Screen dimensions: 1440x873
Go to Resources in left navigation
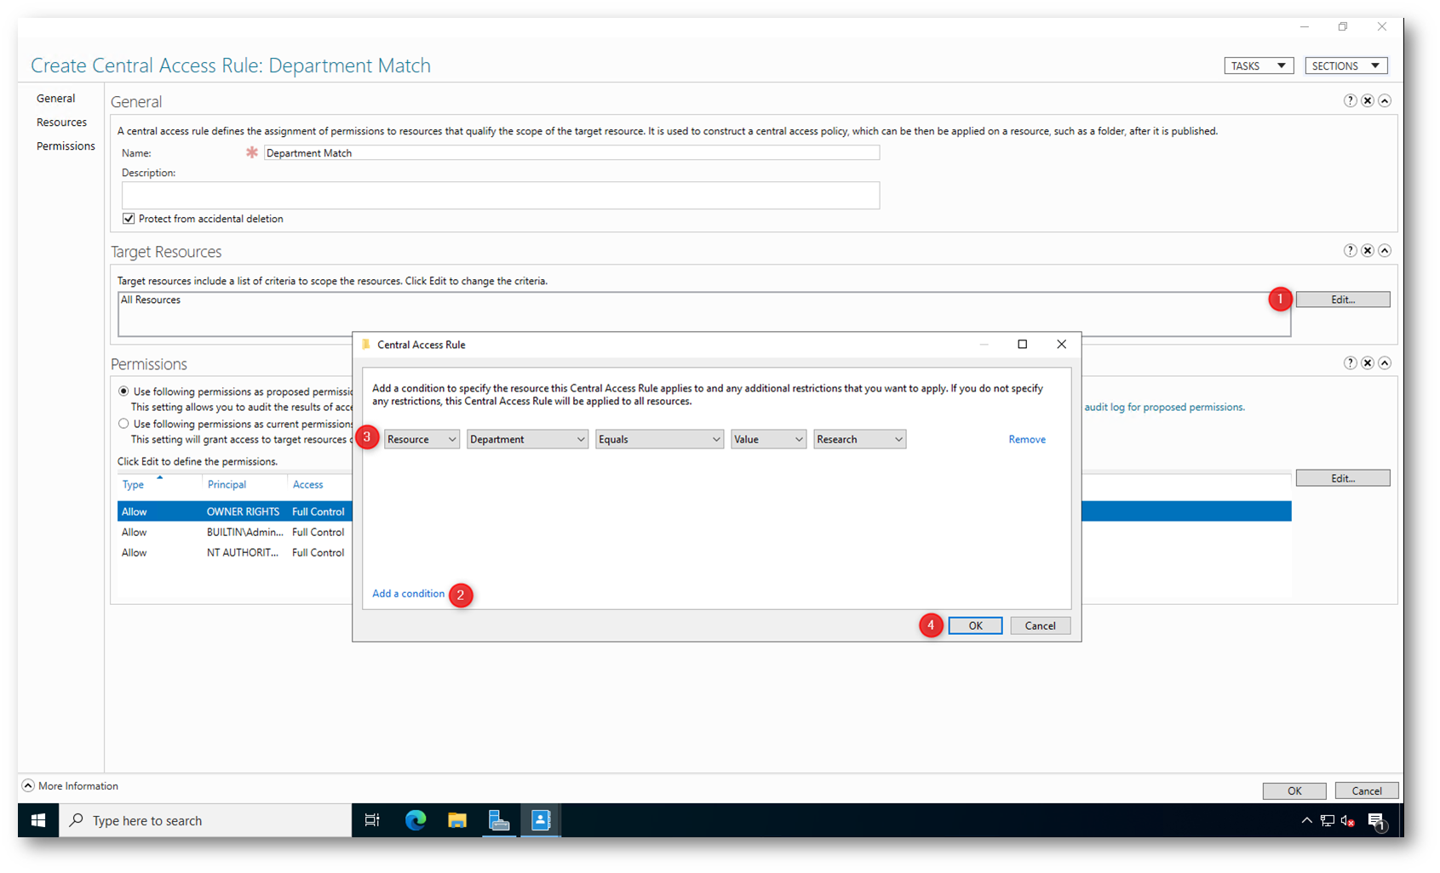[x=61, y=123]
